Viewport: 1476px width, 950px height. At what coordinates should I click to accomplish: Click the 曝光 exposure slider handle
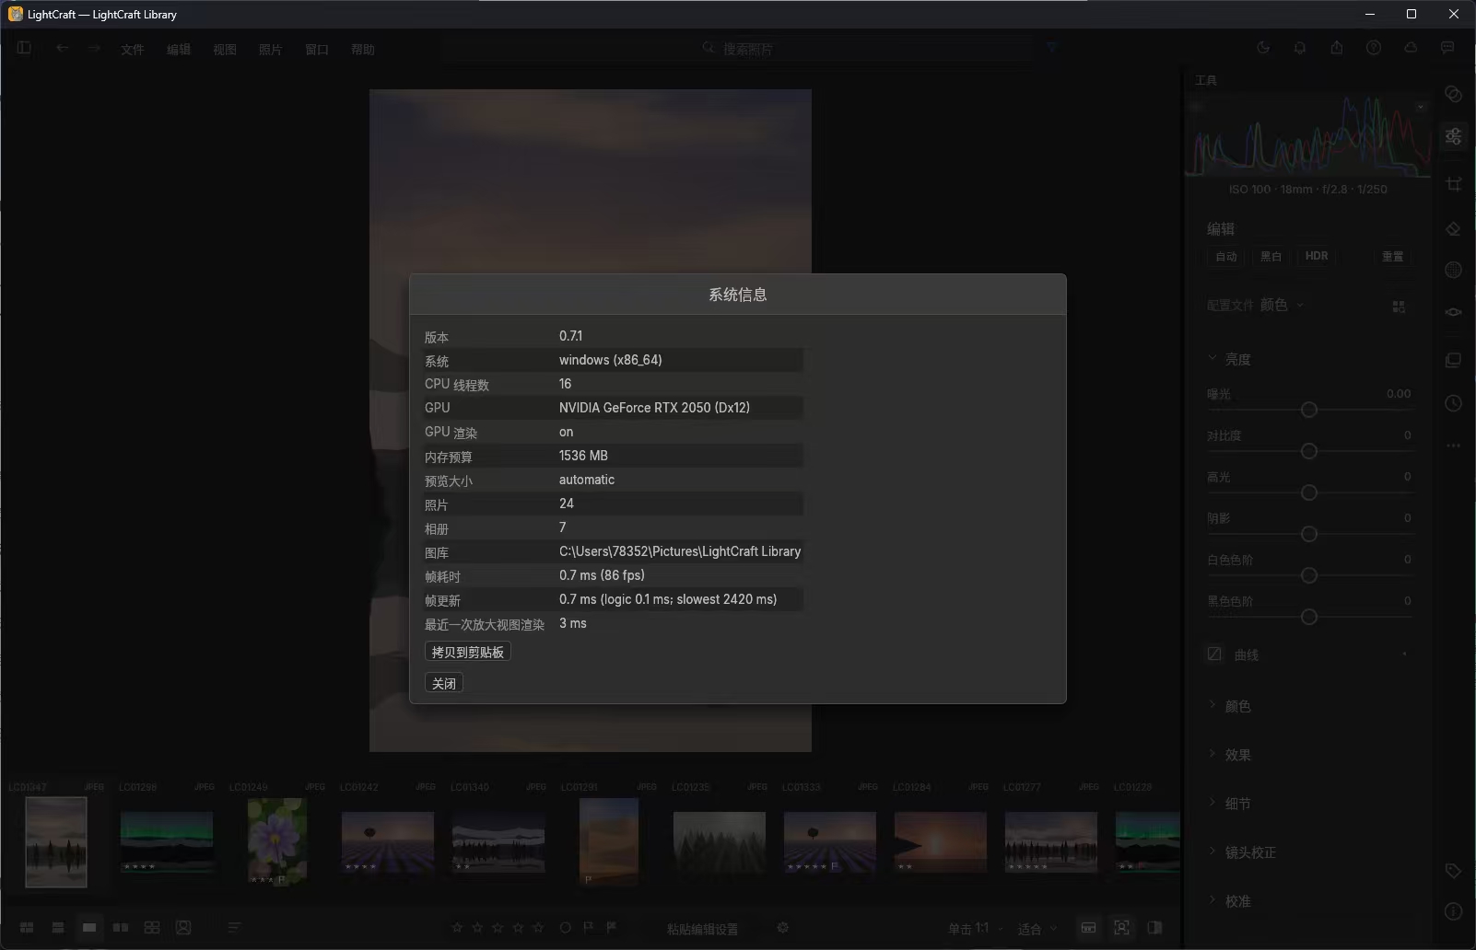pos(1308,410)
